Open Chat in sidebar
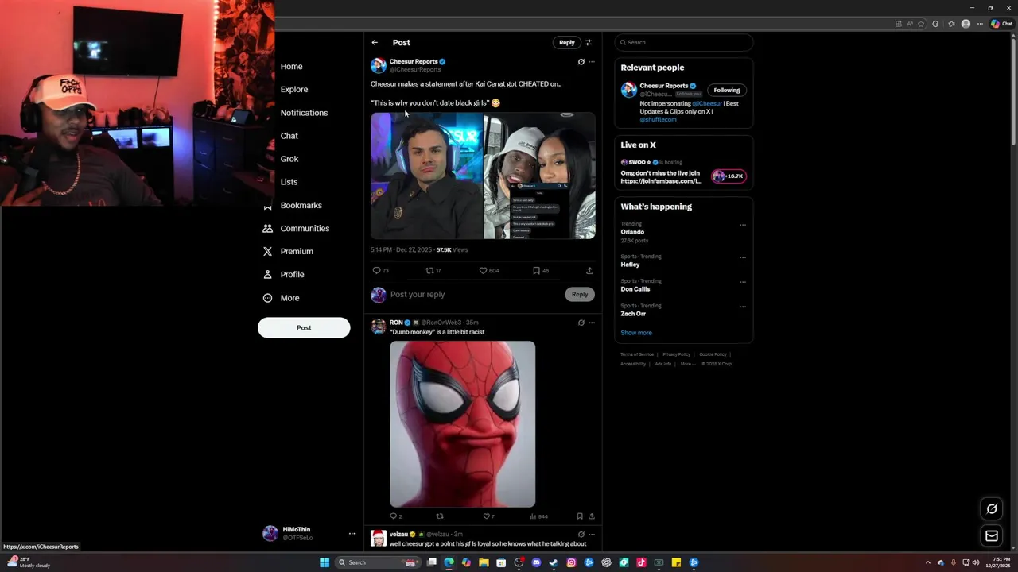 289,136
